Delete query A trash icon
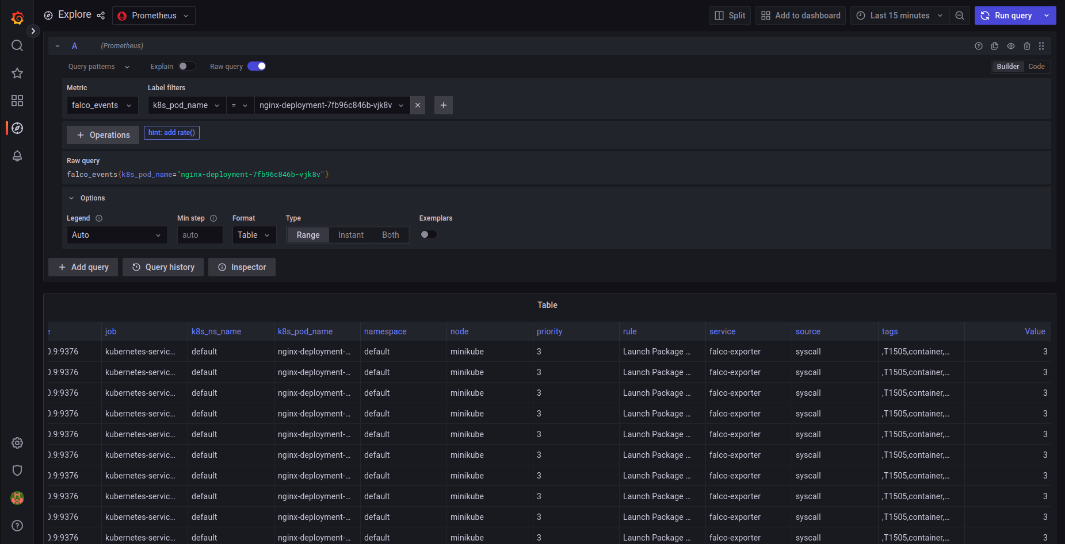The height and width of the screenshot is (544, 1065). point(1027,46)
